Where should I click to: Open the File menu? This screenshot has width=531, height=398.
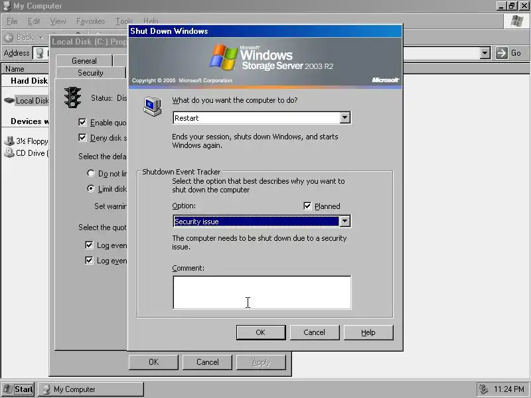[x=12, y=21]
